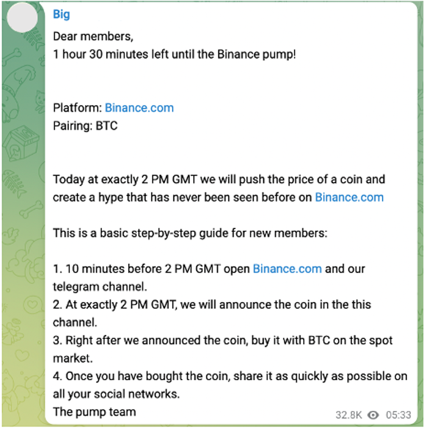Visit the Binance.com link in step 1

[x=287, y=269]
